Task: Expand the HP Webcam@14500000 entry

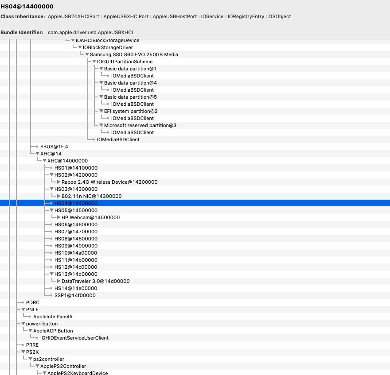Action: click(58, 217)
